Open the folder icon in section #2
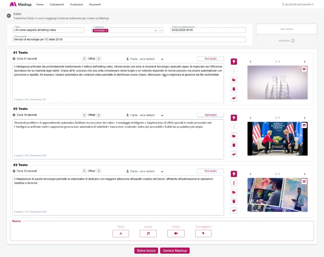 pyautogui.click(x=234, y=136)
